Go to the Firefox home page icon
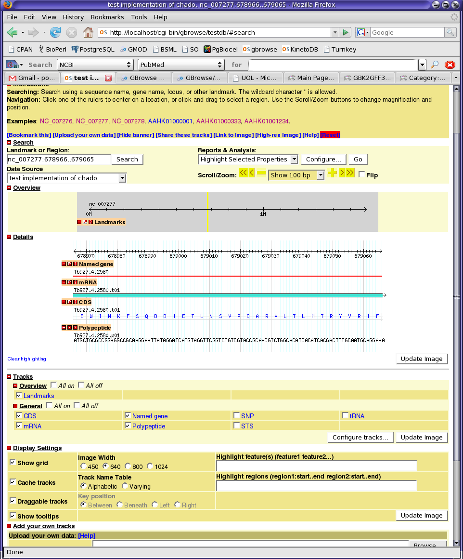The width and height of the screenshot is (463, 559). tap(88, 32)
